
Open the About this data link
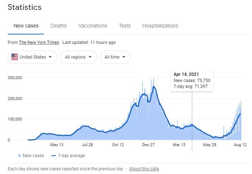(x=144, y=169)
